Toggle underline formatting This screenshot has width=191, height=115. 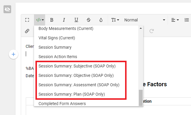pos(76,20)
